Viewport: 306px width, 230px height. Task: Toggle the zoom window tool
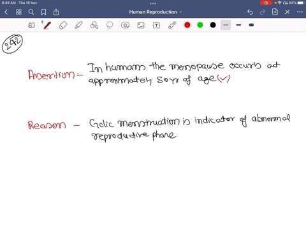point(31,26)
